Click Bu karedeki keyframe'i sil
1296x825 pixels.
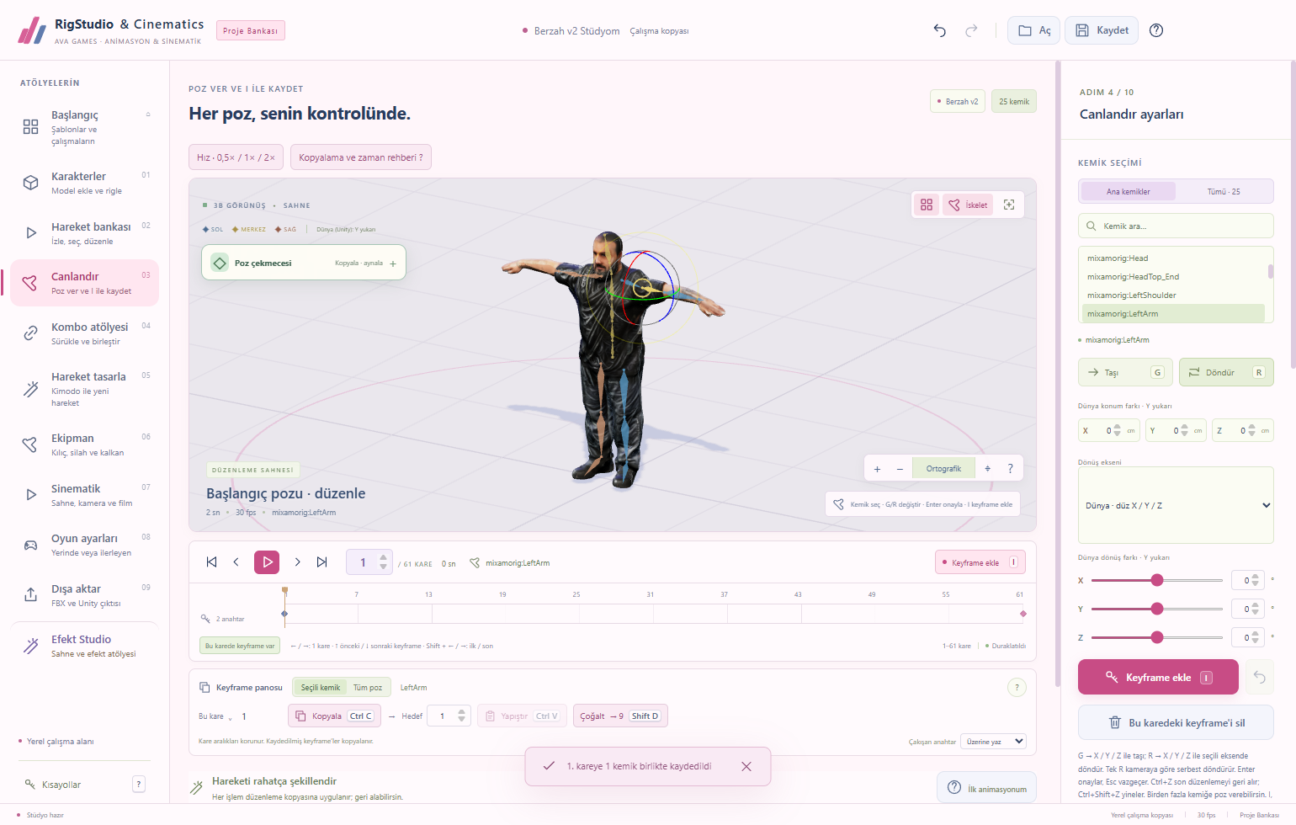[1176, 722]
